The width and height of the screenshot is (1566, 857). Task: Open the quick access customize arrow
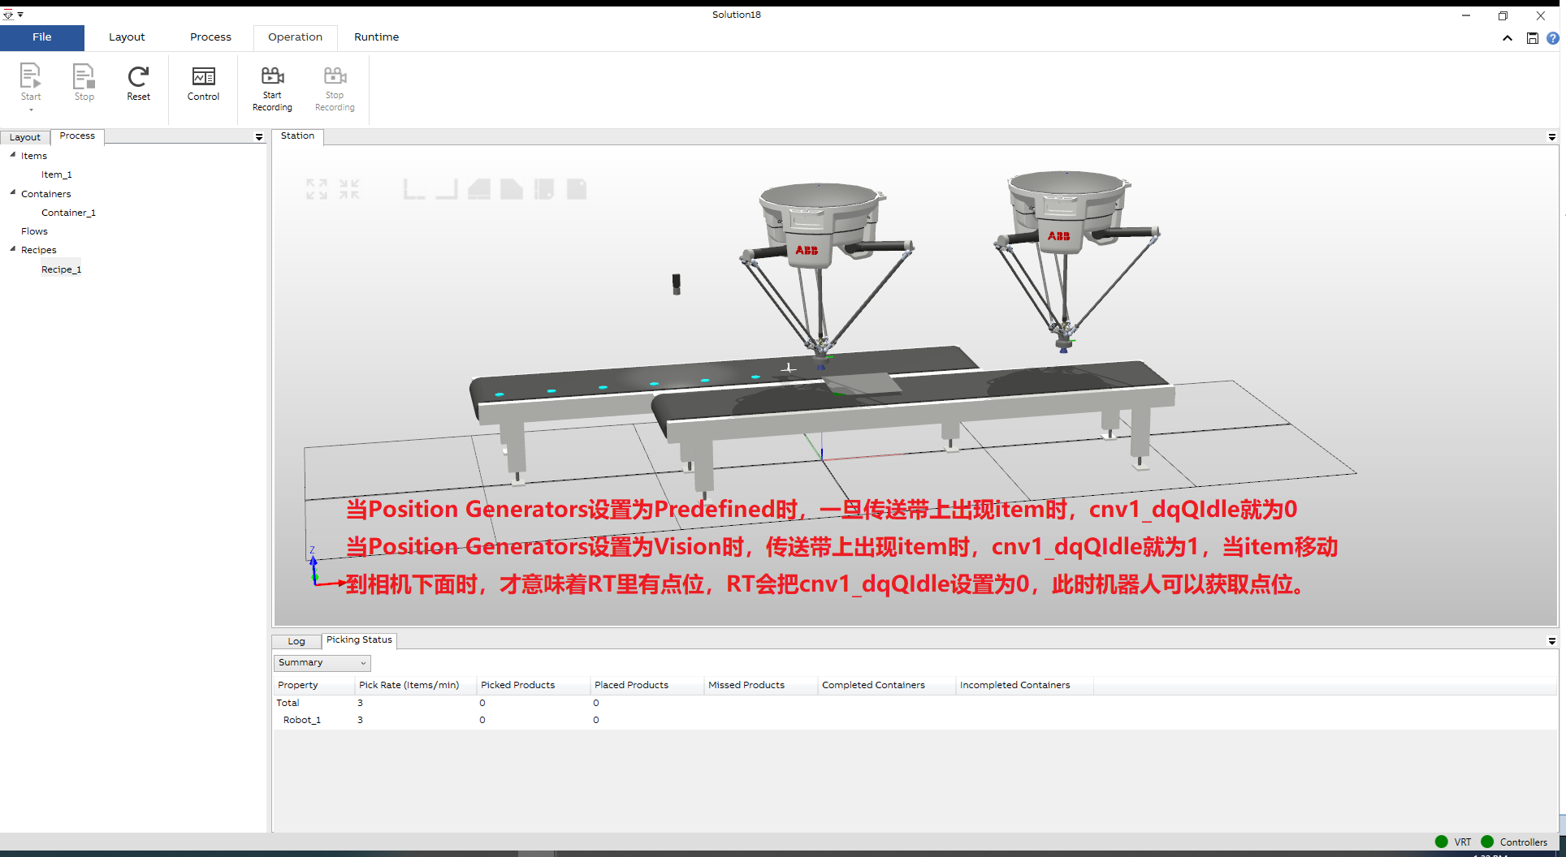tap(20, 15)
